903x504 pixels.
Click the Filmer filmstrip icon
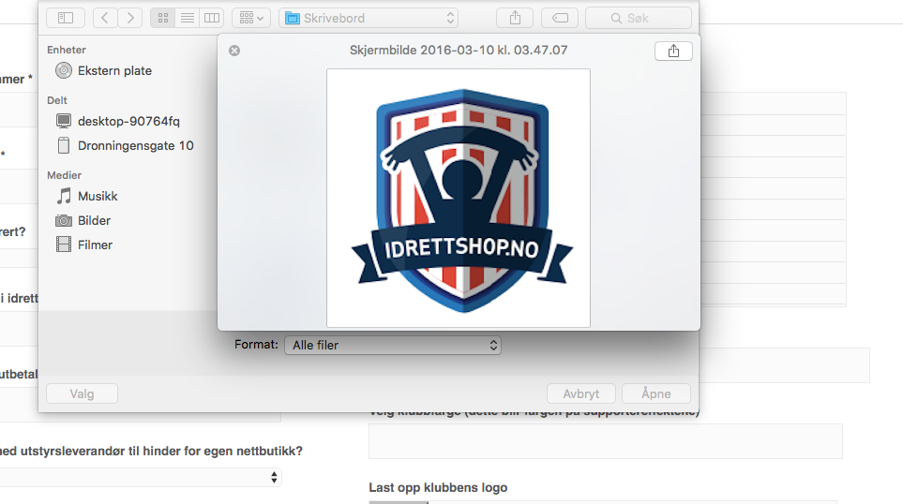(64, 245)
